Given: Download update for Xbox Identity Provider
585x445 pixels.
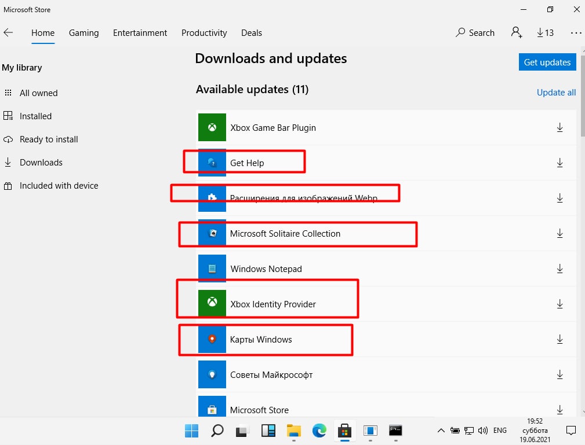Looking at the screenshot, I should tap(559, 304).
